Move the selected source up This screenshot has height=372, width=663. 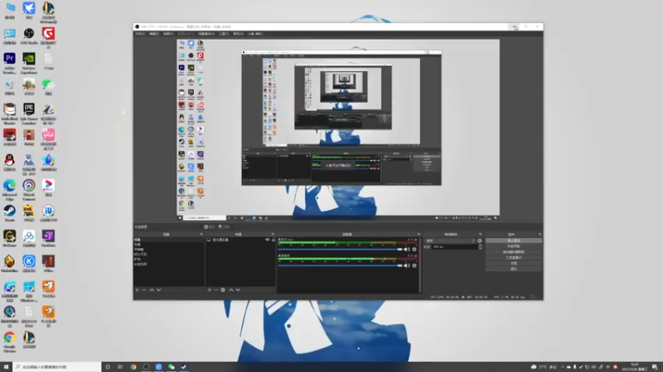(231, 290)
